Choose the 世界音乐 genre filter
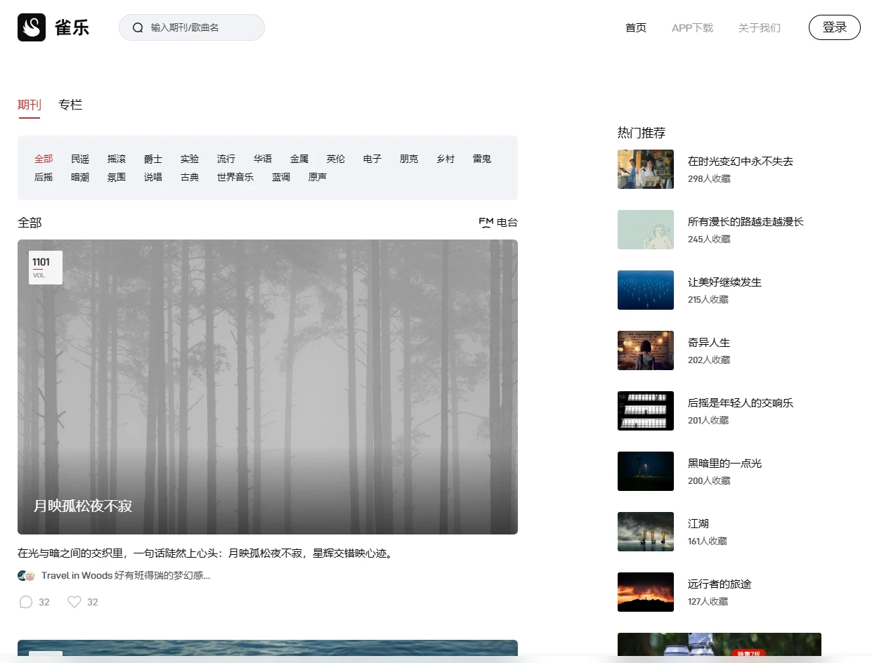Viewport: 872px width, 663px height. click(x=235, y=177)
